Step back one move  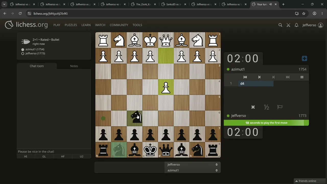[x=259, y=77]
